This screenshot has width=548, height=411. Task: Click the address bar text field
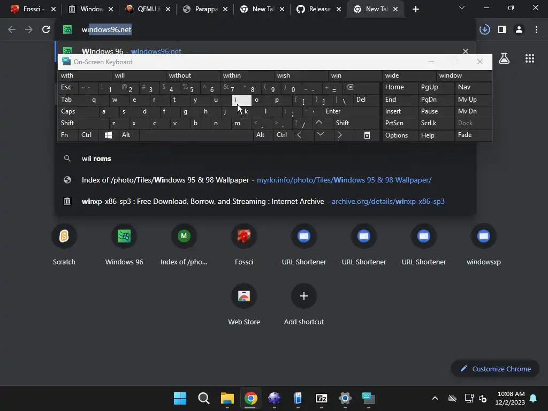pyautogui.click(x=265, y=30)
